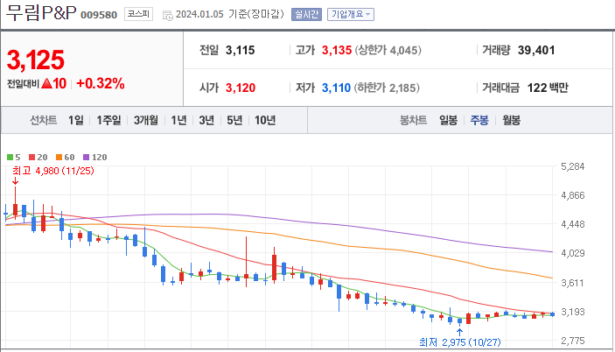Click the 고가 value 3,135

(x=337, y=50)
